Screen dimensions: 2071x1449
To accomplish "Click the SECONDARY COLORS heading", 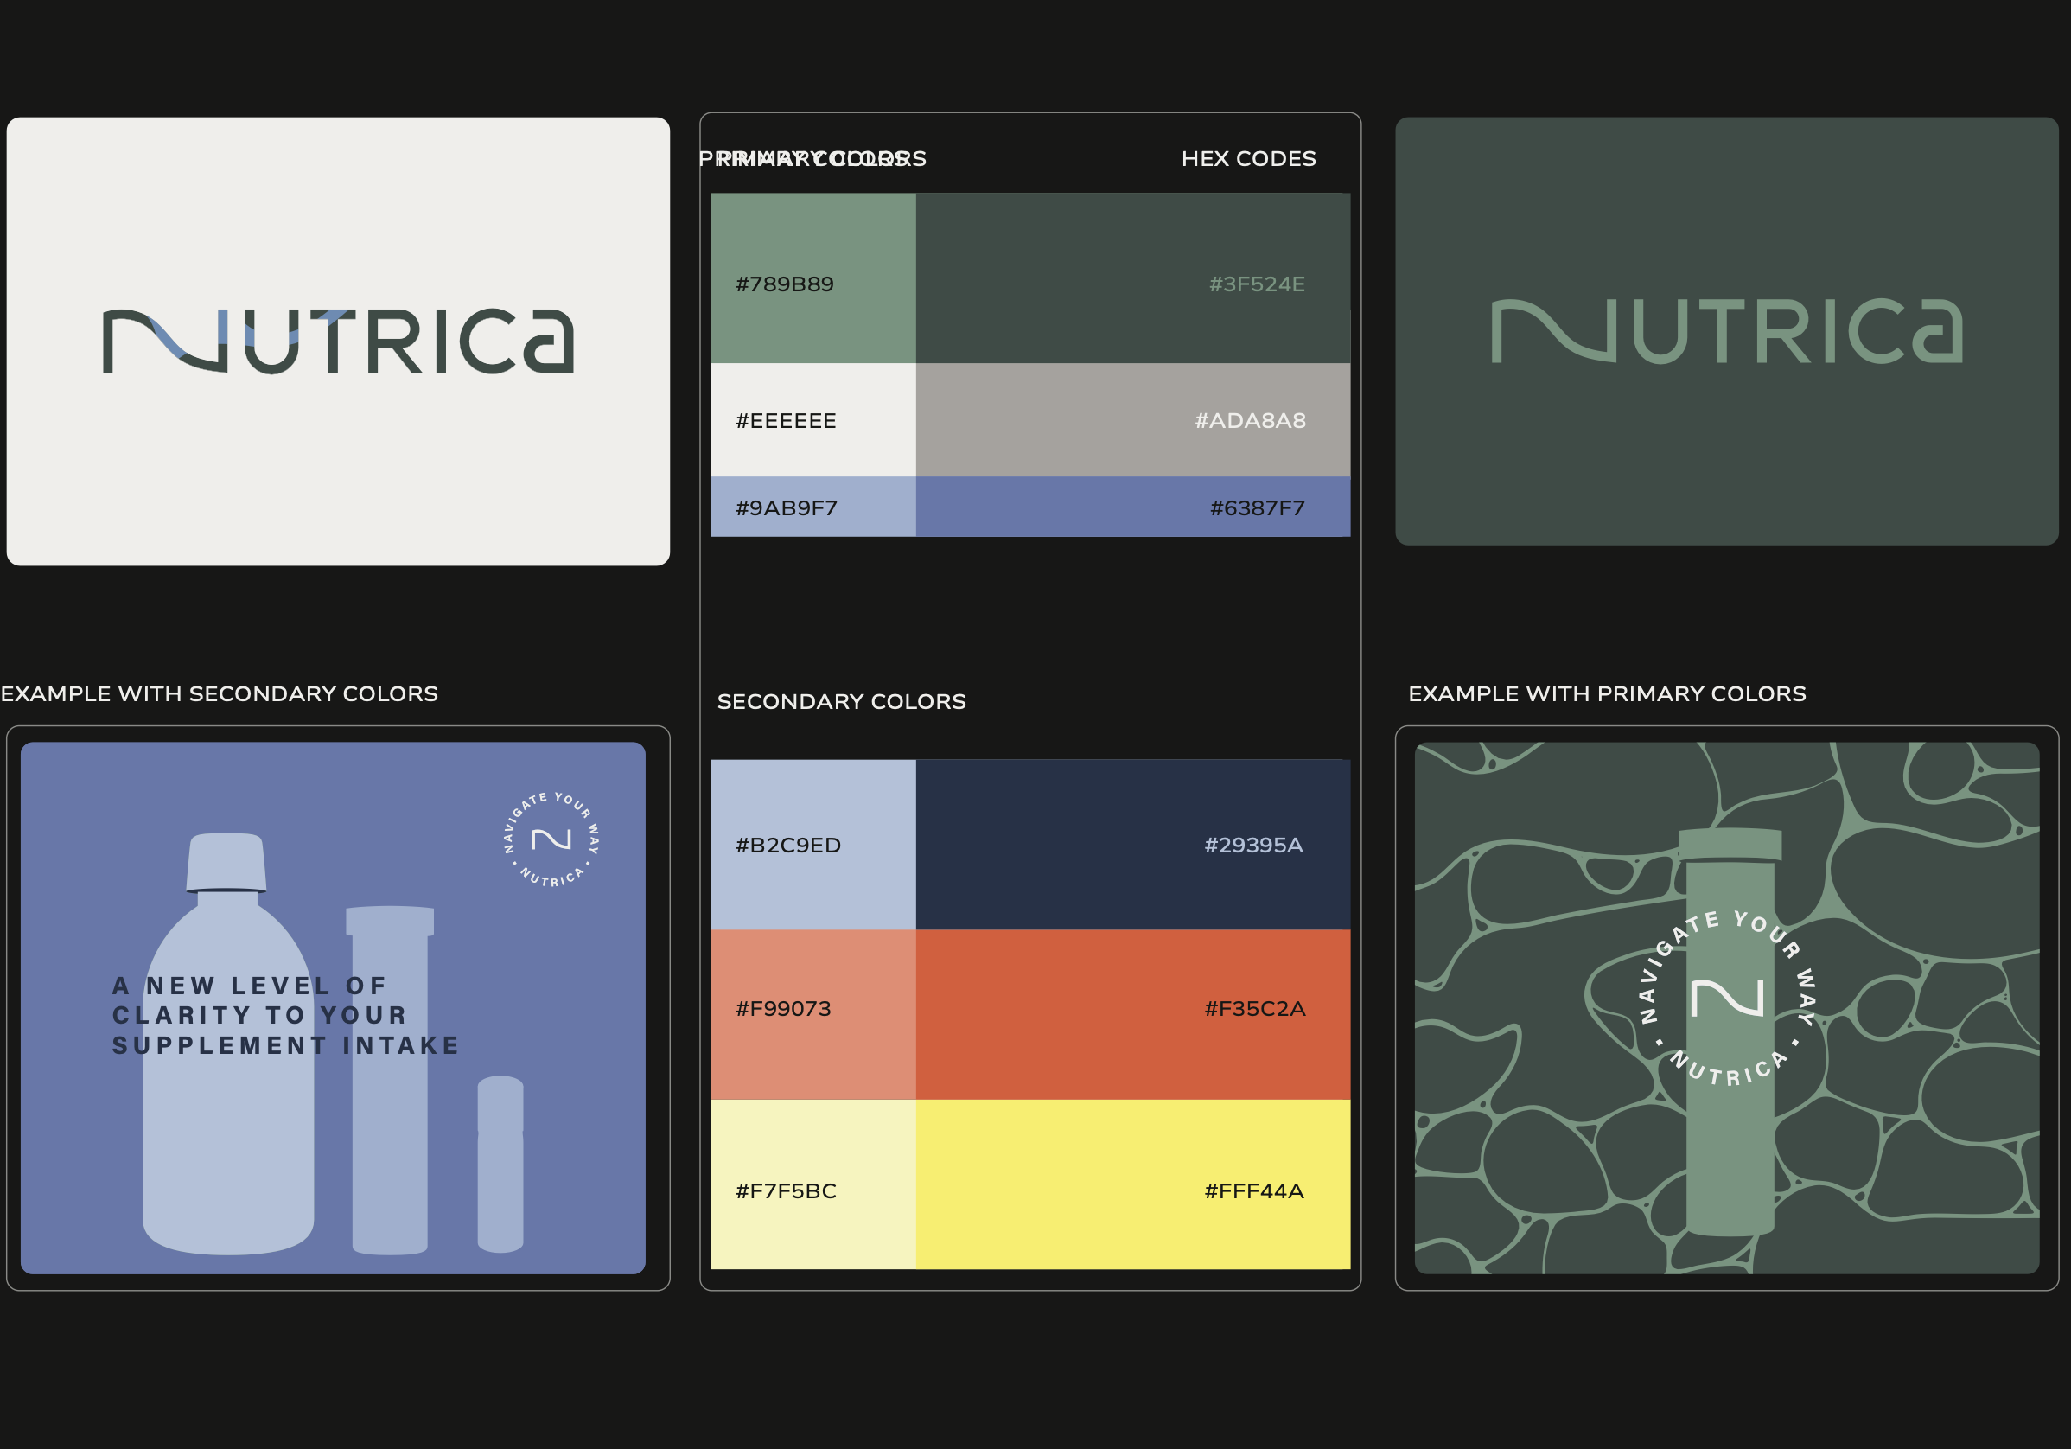I will (x=841, y=701).
